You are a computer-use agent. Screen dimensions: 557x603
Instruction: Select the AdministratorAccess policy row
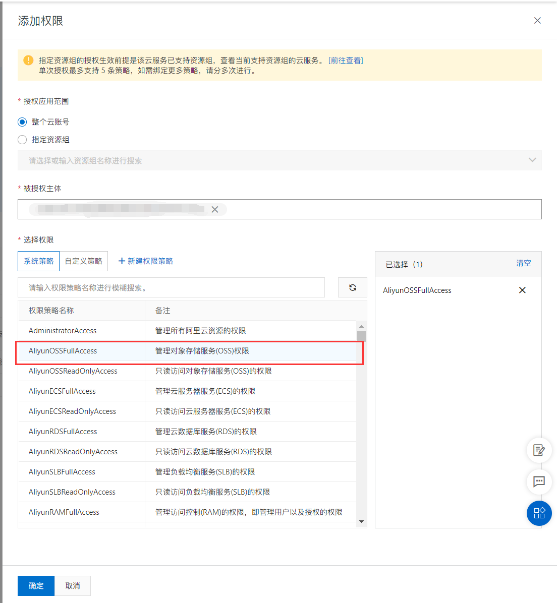pyautogui.click(x=187, y=331)
